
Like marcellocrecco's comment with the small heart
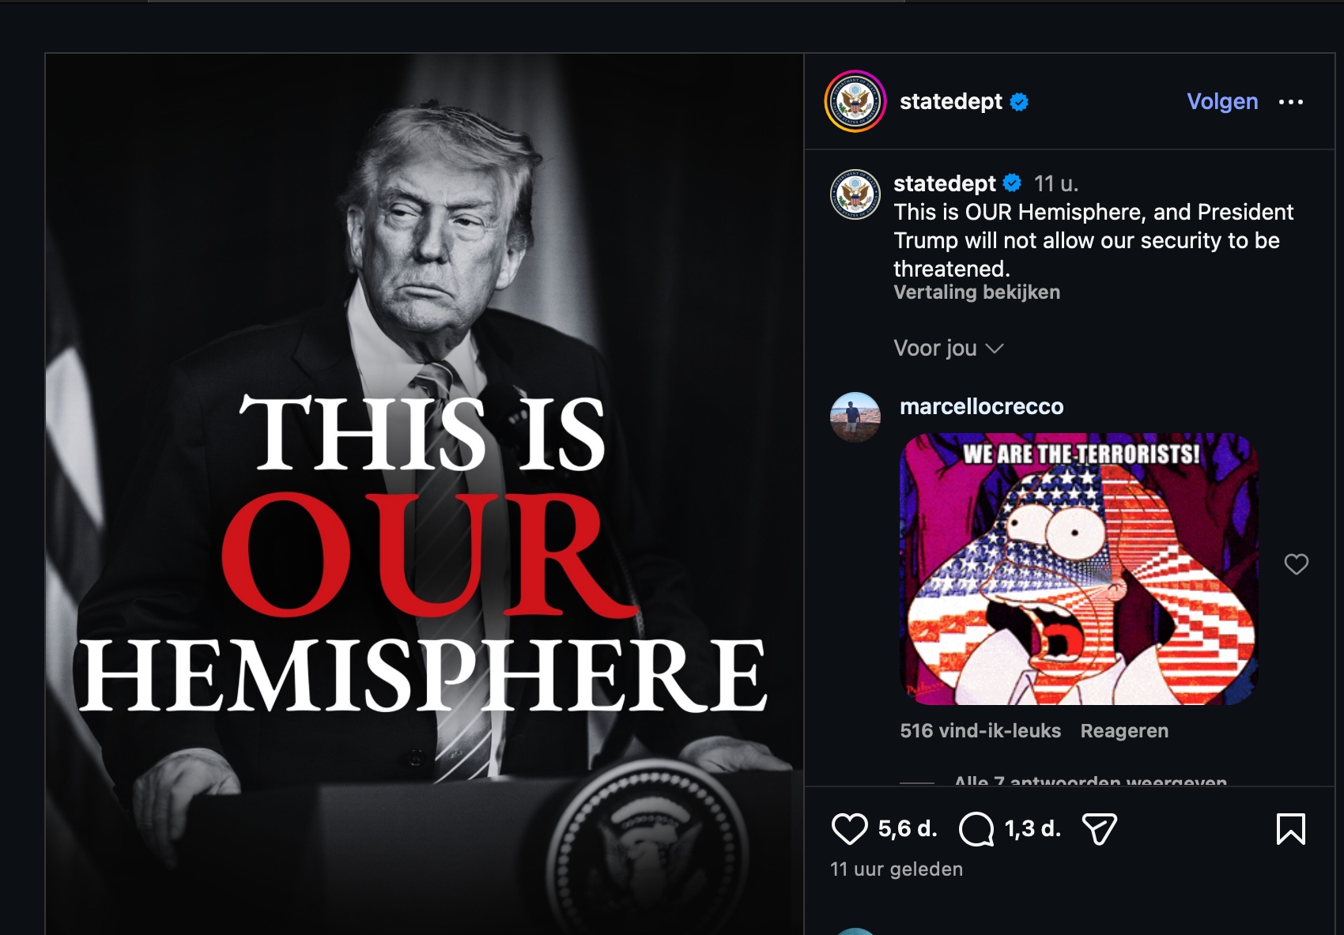coord(1296,564)
